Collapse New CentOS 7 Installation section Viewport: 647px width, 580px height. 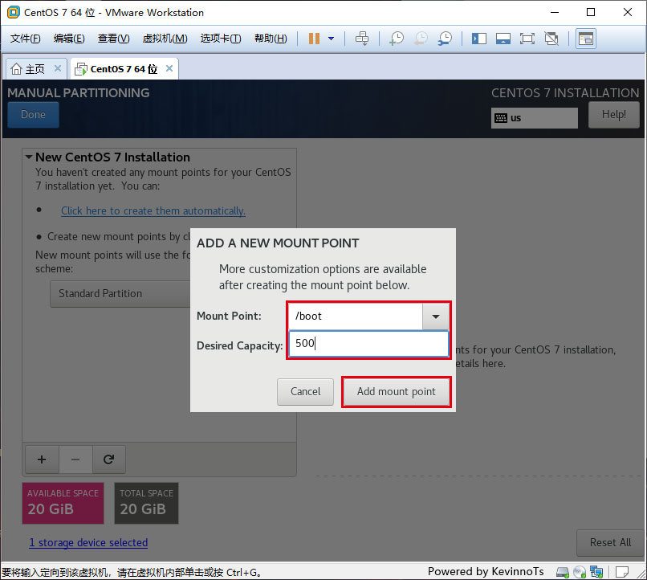click(x=29, y=157)
